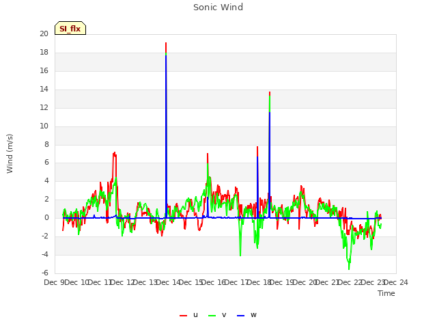
Task: Click the blue w legend color marker
Action: (241, 316)
